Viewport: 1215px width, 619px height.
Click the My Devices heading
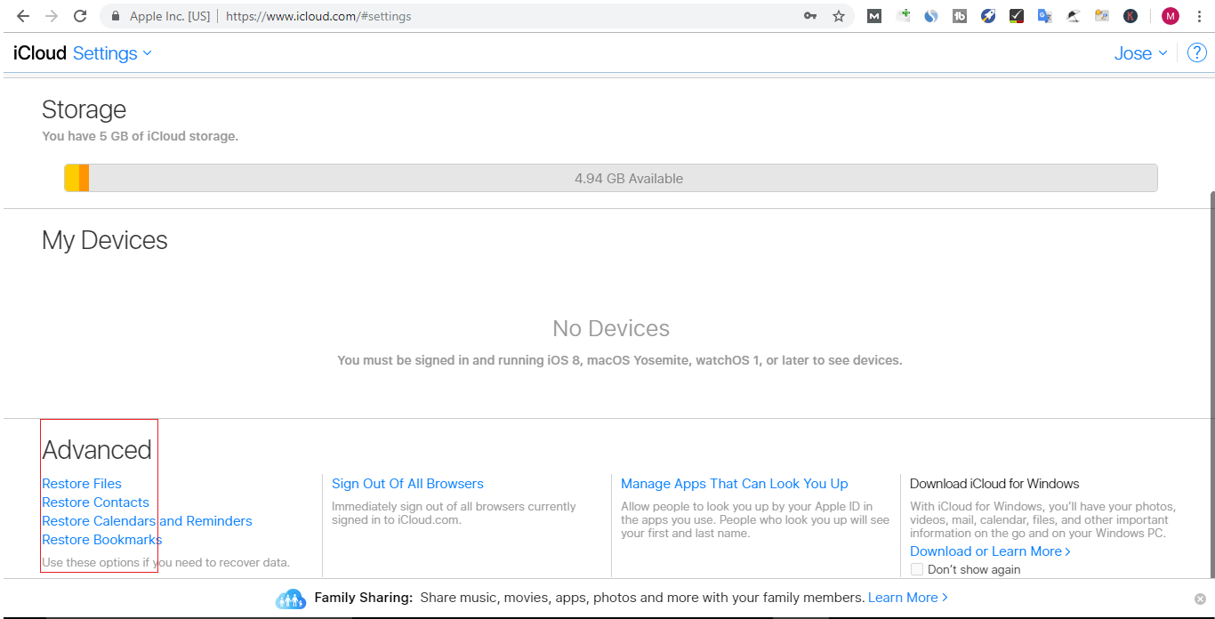coord(104,240)
